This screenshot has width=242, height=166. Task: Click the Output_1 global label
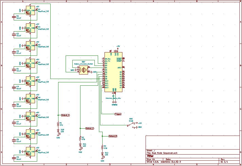click(x=65, y=115)
